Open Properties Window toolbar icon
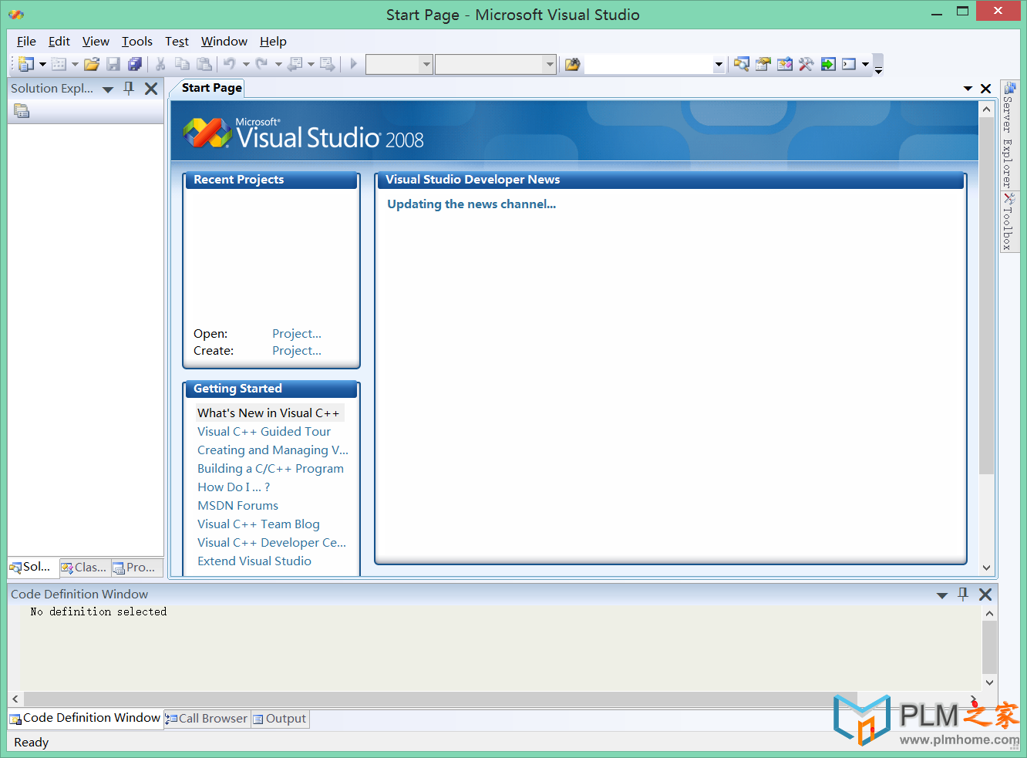The image size is (1027, 758). coord(763,64)
